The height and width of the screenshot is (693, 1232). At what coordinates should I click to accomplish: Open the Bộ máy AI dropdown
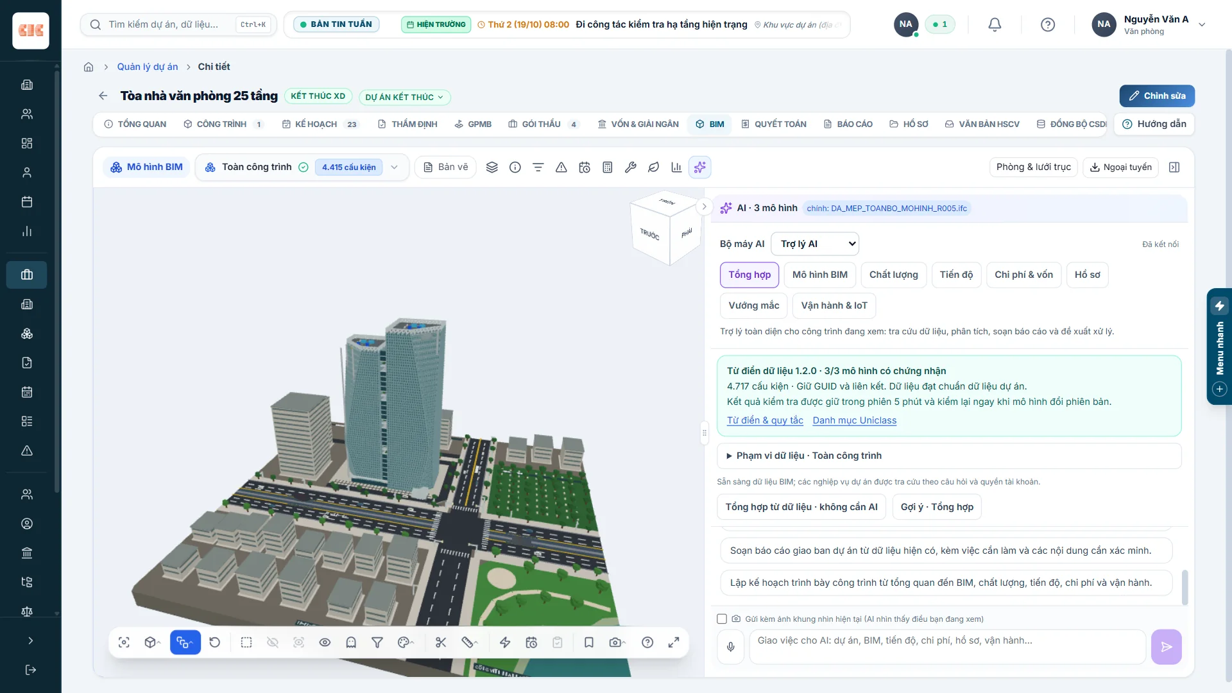[x=815, y=244]
